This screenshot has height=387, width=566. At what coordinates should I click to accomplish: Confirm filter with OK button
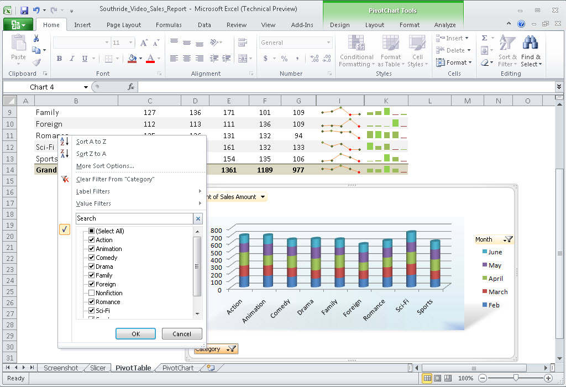coord(136,333)
